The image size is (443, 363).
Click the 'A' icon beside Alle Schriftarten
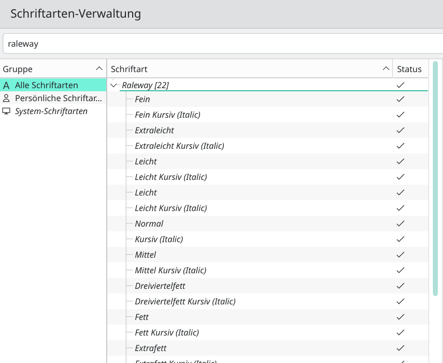(x=6, y=85)
